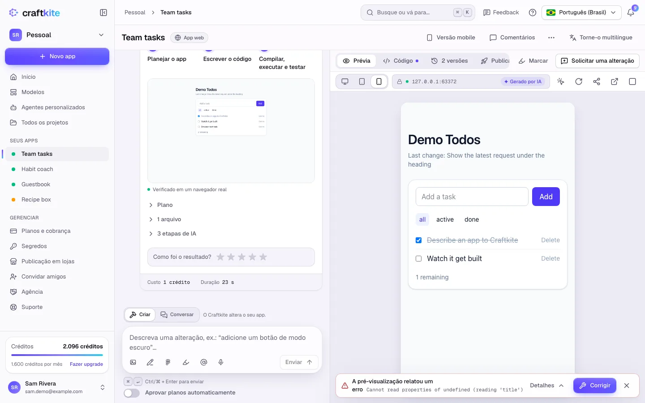Focus the Add a task input
Image resolution: width=645 pixels, height=403 pixels.
pyautogui.click(x=472, y=197)
